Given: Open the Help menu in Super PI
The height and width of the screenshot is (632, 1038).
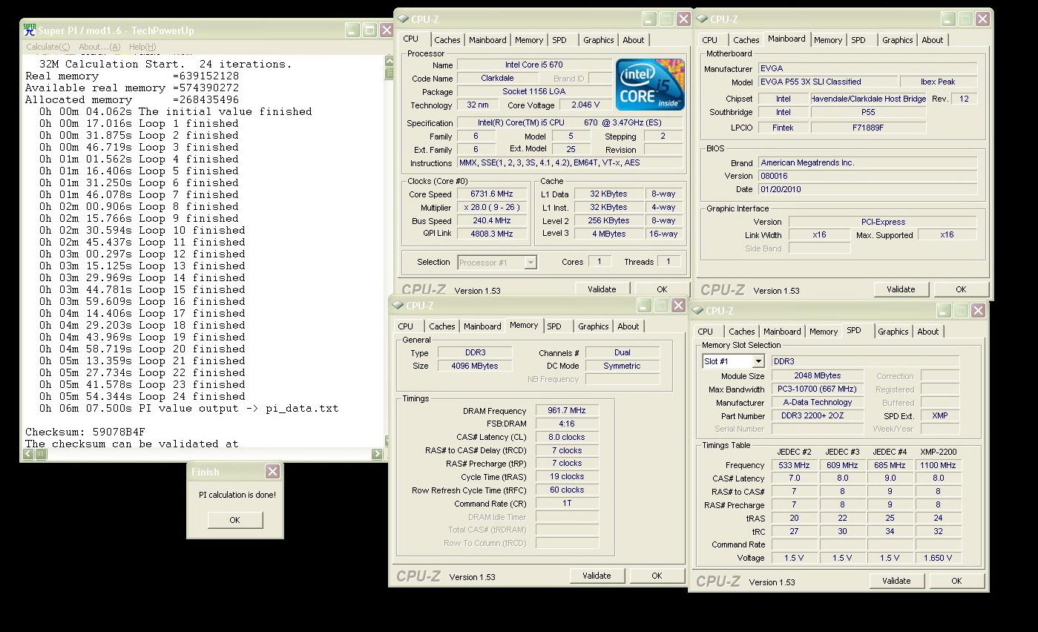Looking at the screenshot, I should [x=142, y=47].
